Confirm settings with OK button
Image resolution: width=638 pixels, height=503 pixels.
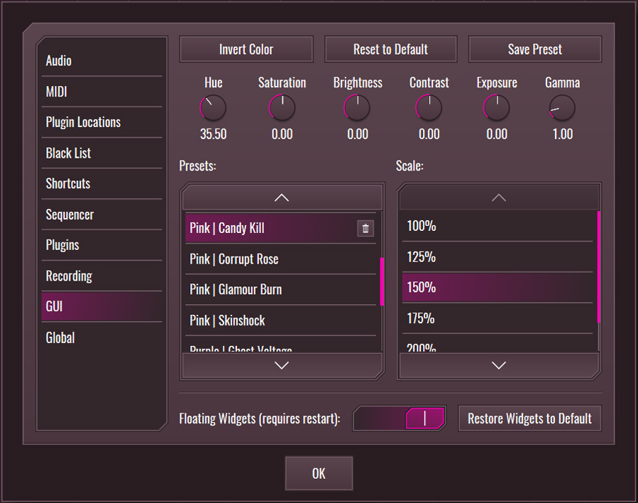tap(319, 473)
